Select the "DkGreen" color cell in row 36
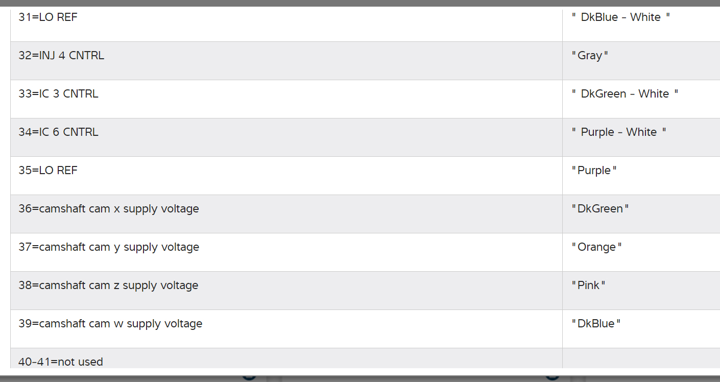The height and width of the screenshot is (382, 720). coord(600,209)
